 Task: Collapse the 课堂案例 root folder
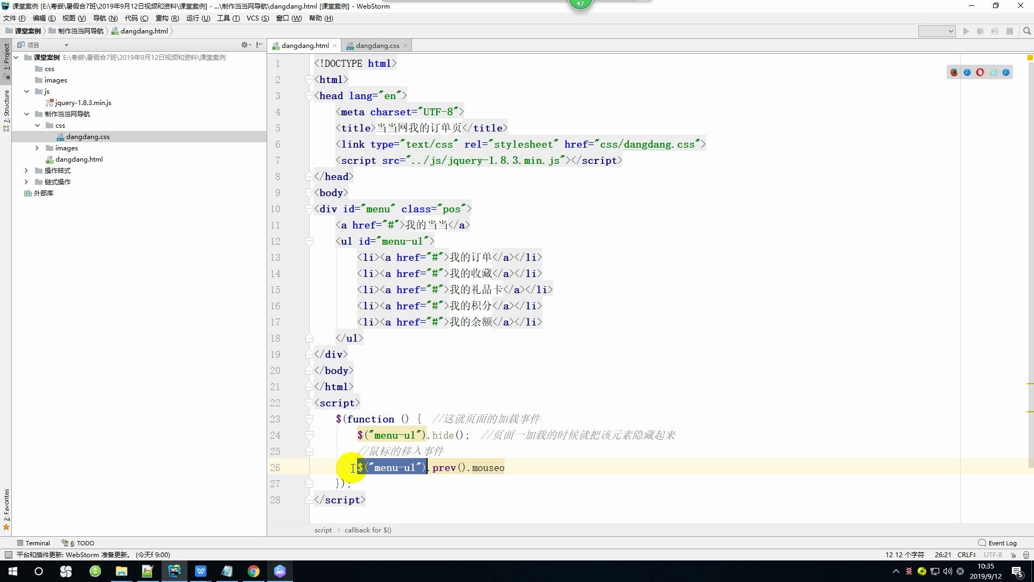(16, 57)
